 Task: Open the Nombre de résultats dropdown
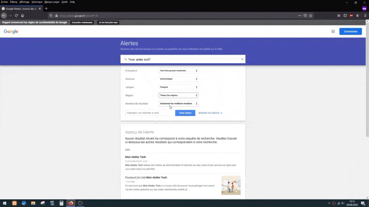tap(178, 103)
